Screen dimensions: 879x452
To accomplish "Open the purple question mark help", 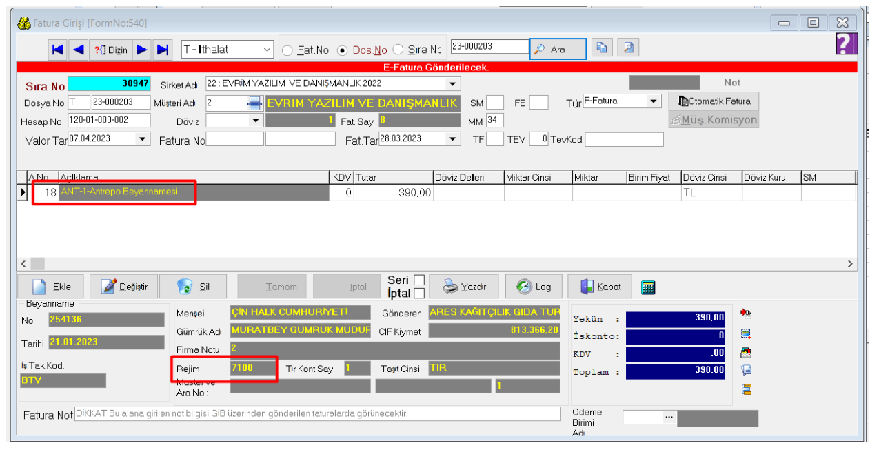I will click(x=846, y=44).
